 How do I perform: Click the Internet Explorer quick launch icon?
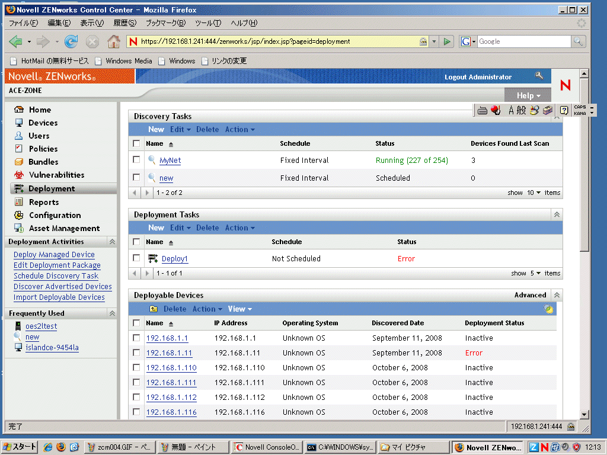coord(48,447)
